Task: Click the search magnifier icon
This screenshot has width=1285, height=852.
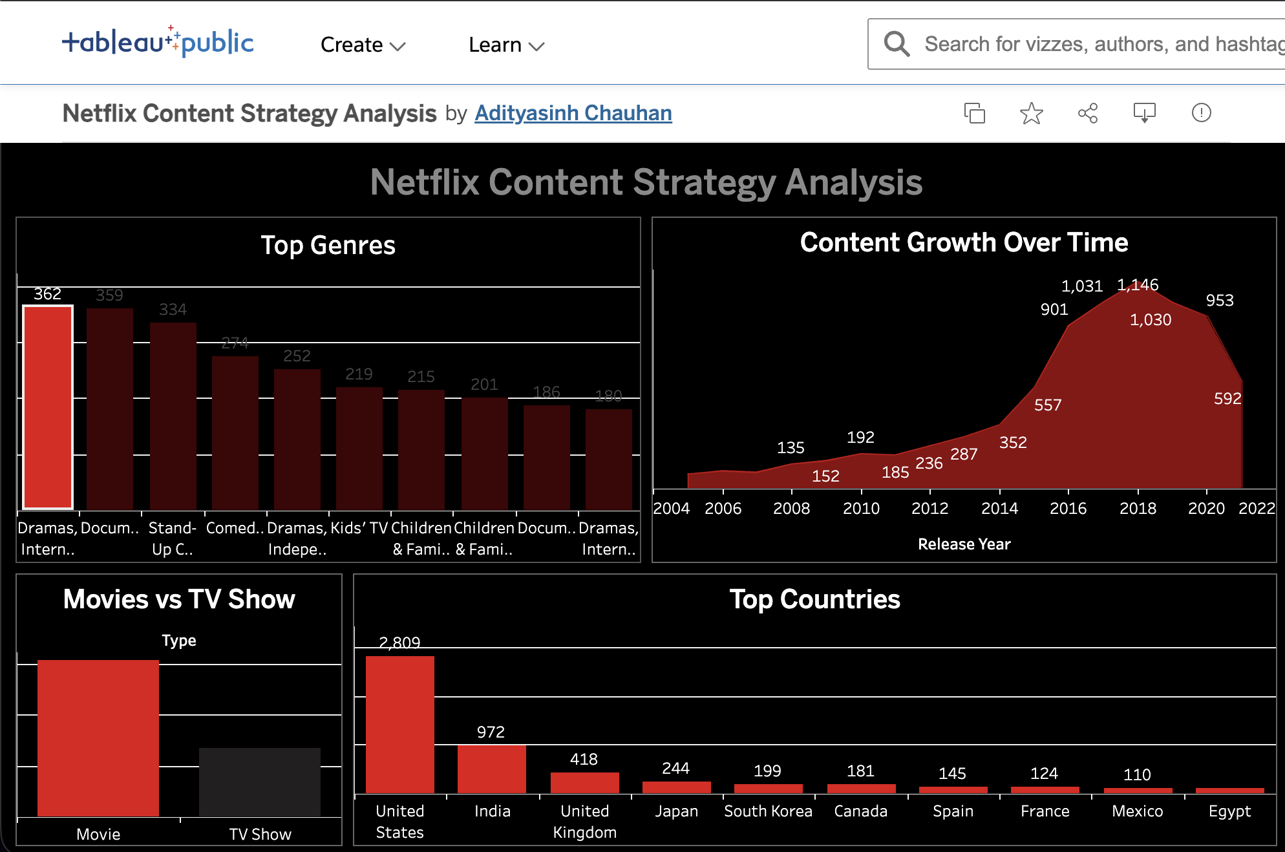Action: click(x=897, y=43)
